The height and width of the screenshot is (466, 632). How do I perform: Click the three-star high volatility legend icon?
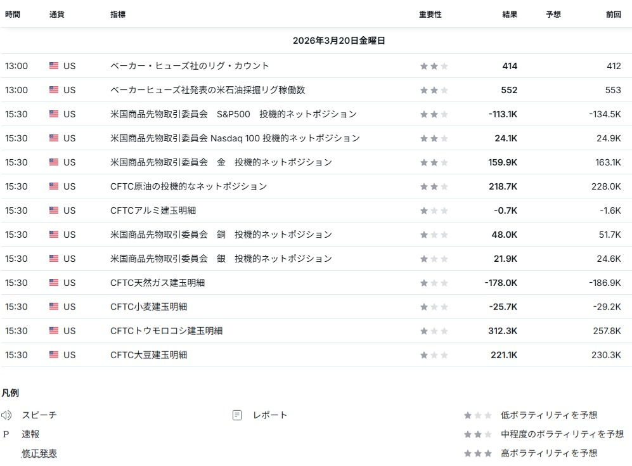[477, 453]
